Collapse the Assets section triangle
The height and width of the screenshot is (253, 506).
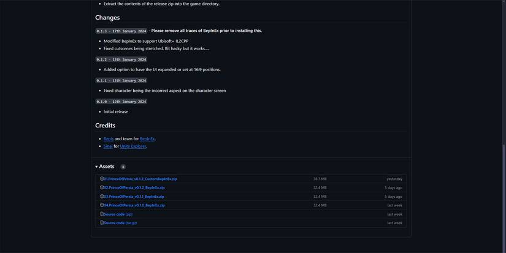click(x=96, y=167)
